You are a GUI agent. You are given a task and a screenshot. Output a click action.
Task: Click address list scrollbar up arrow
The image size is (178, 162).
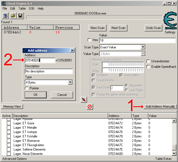pos(174,121)
